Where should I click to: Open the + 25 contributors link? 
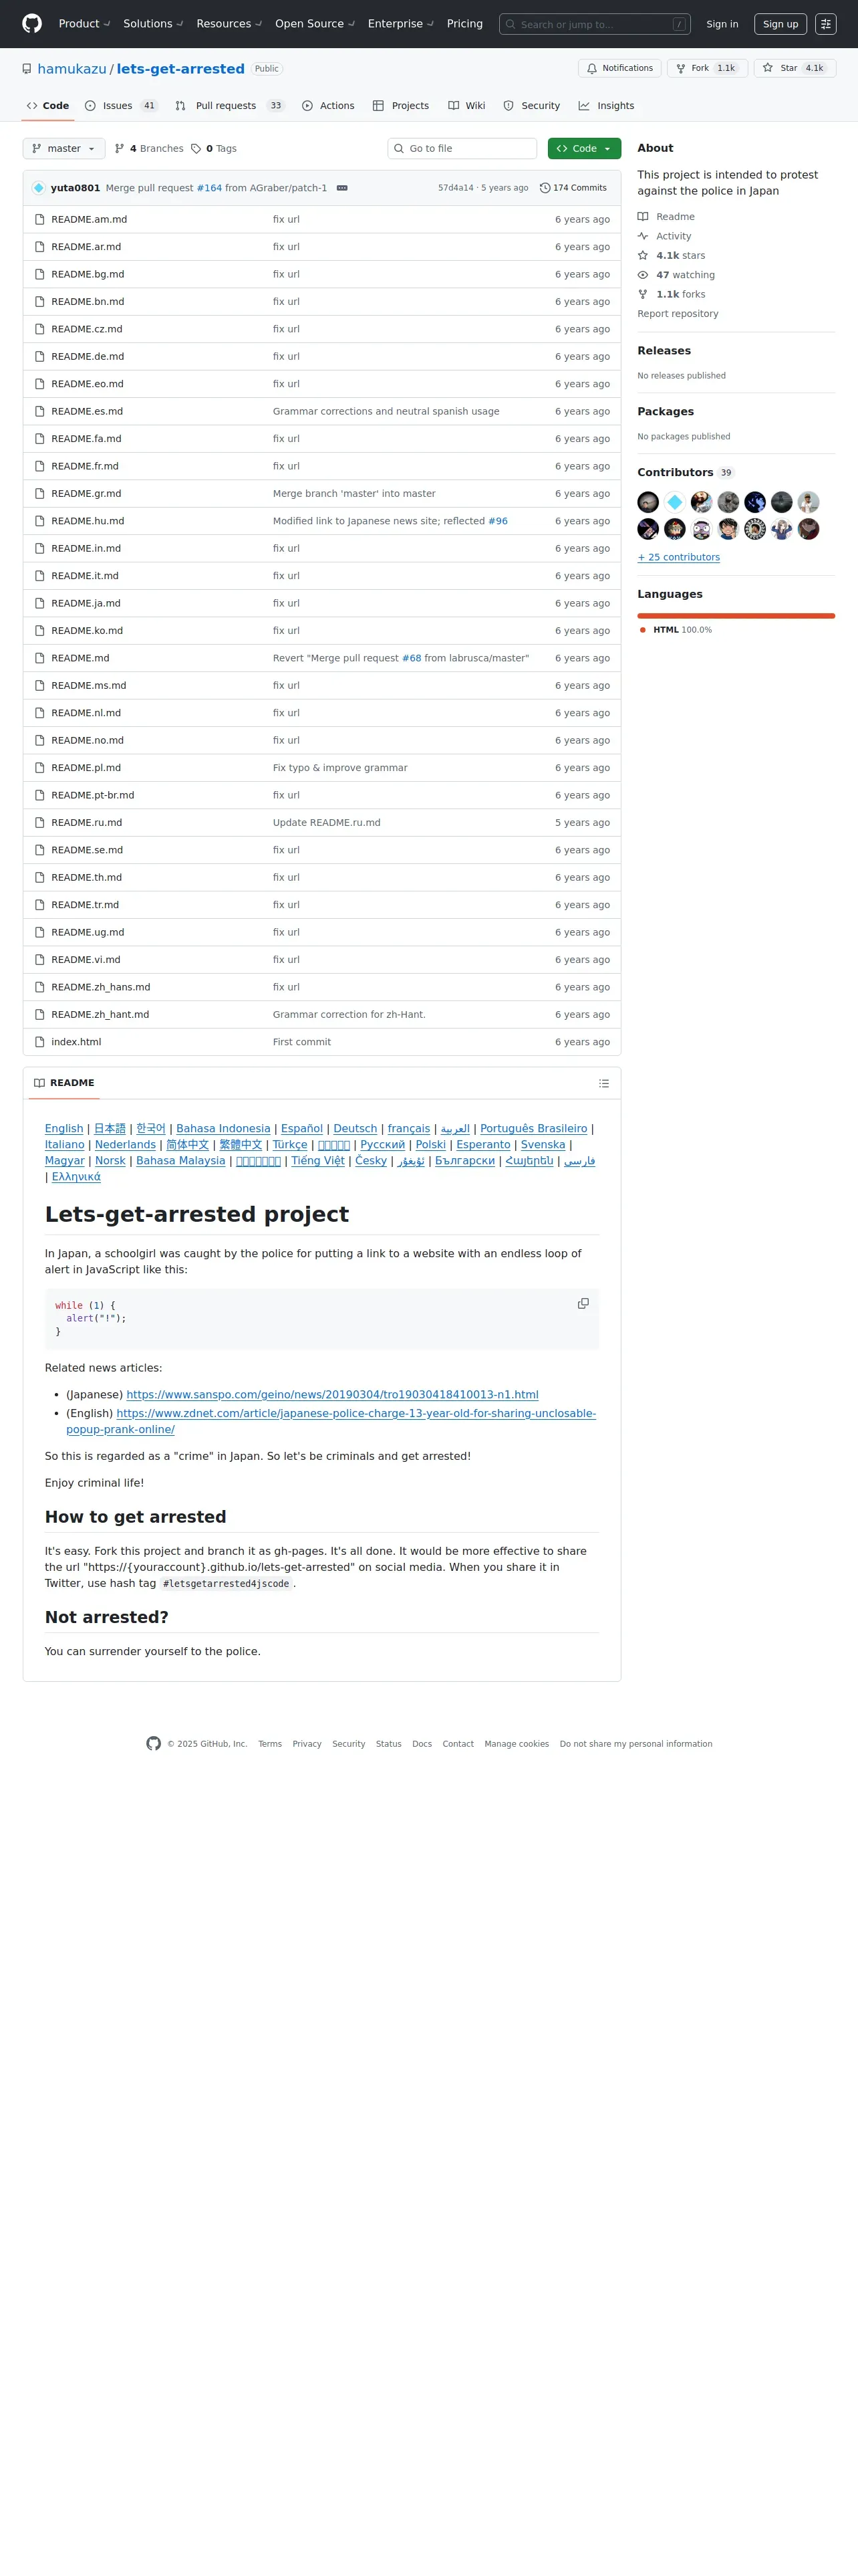tap(678, 557)
